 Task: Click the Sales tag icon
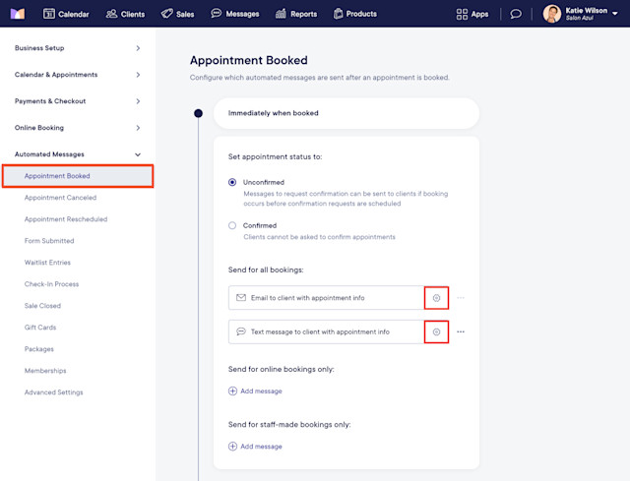[x=166, y=14]
